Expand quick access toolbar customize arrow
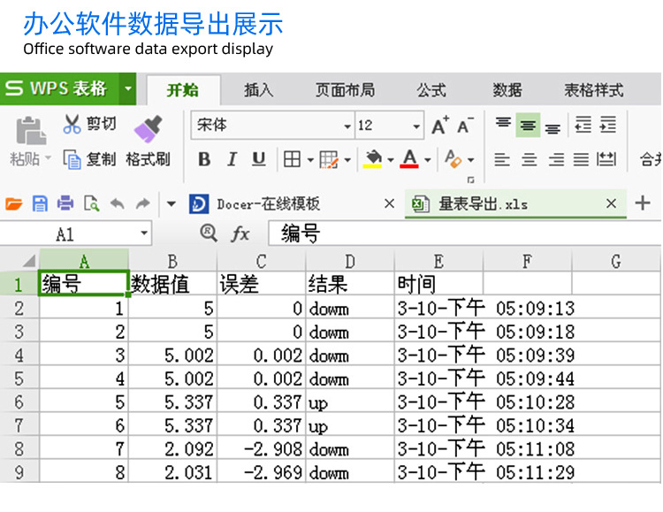 point(171,204)
